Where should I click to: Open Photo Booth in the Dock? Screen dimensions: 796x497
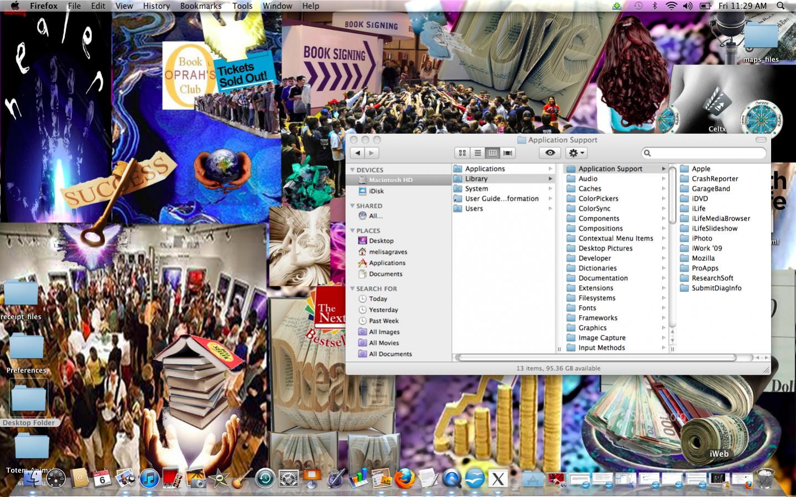pos(173,479)
